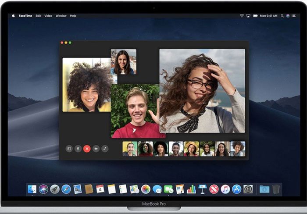This screenshot has height=214, width=307.
Task: Toggle the FaceTime sidebar button
Action: point(69,149)
